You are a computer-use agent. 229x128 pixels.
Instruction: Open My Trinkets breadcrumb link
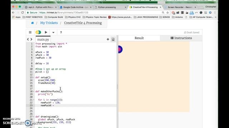(x=49, y=23)
